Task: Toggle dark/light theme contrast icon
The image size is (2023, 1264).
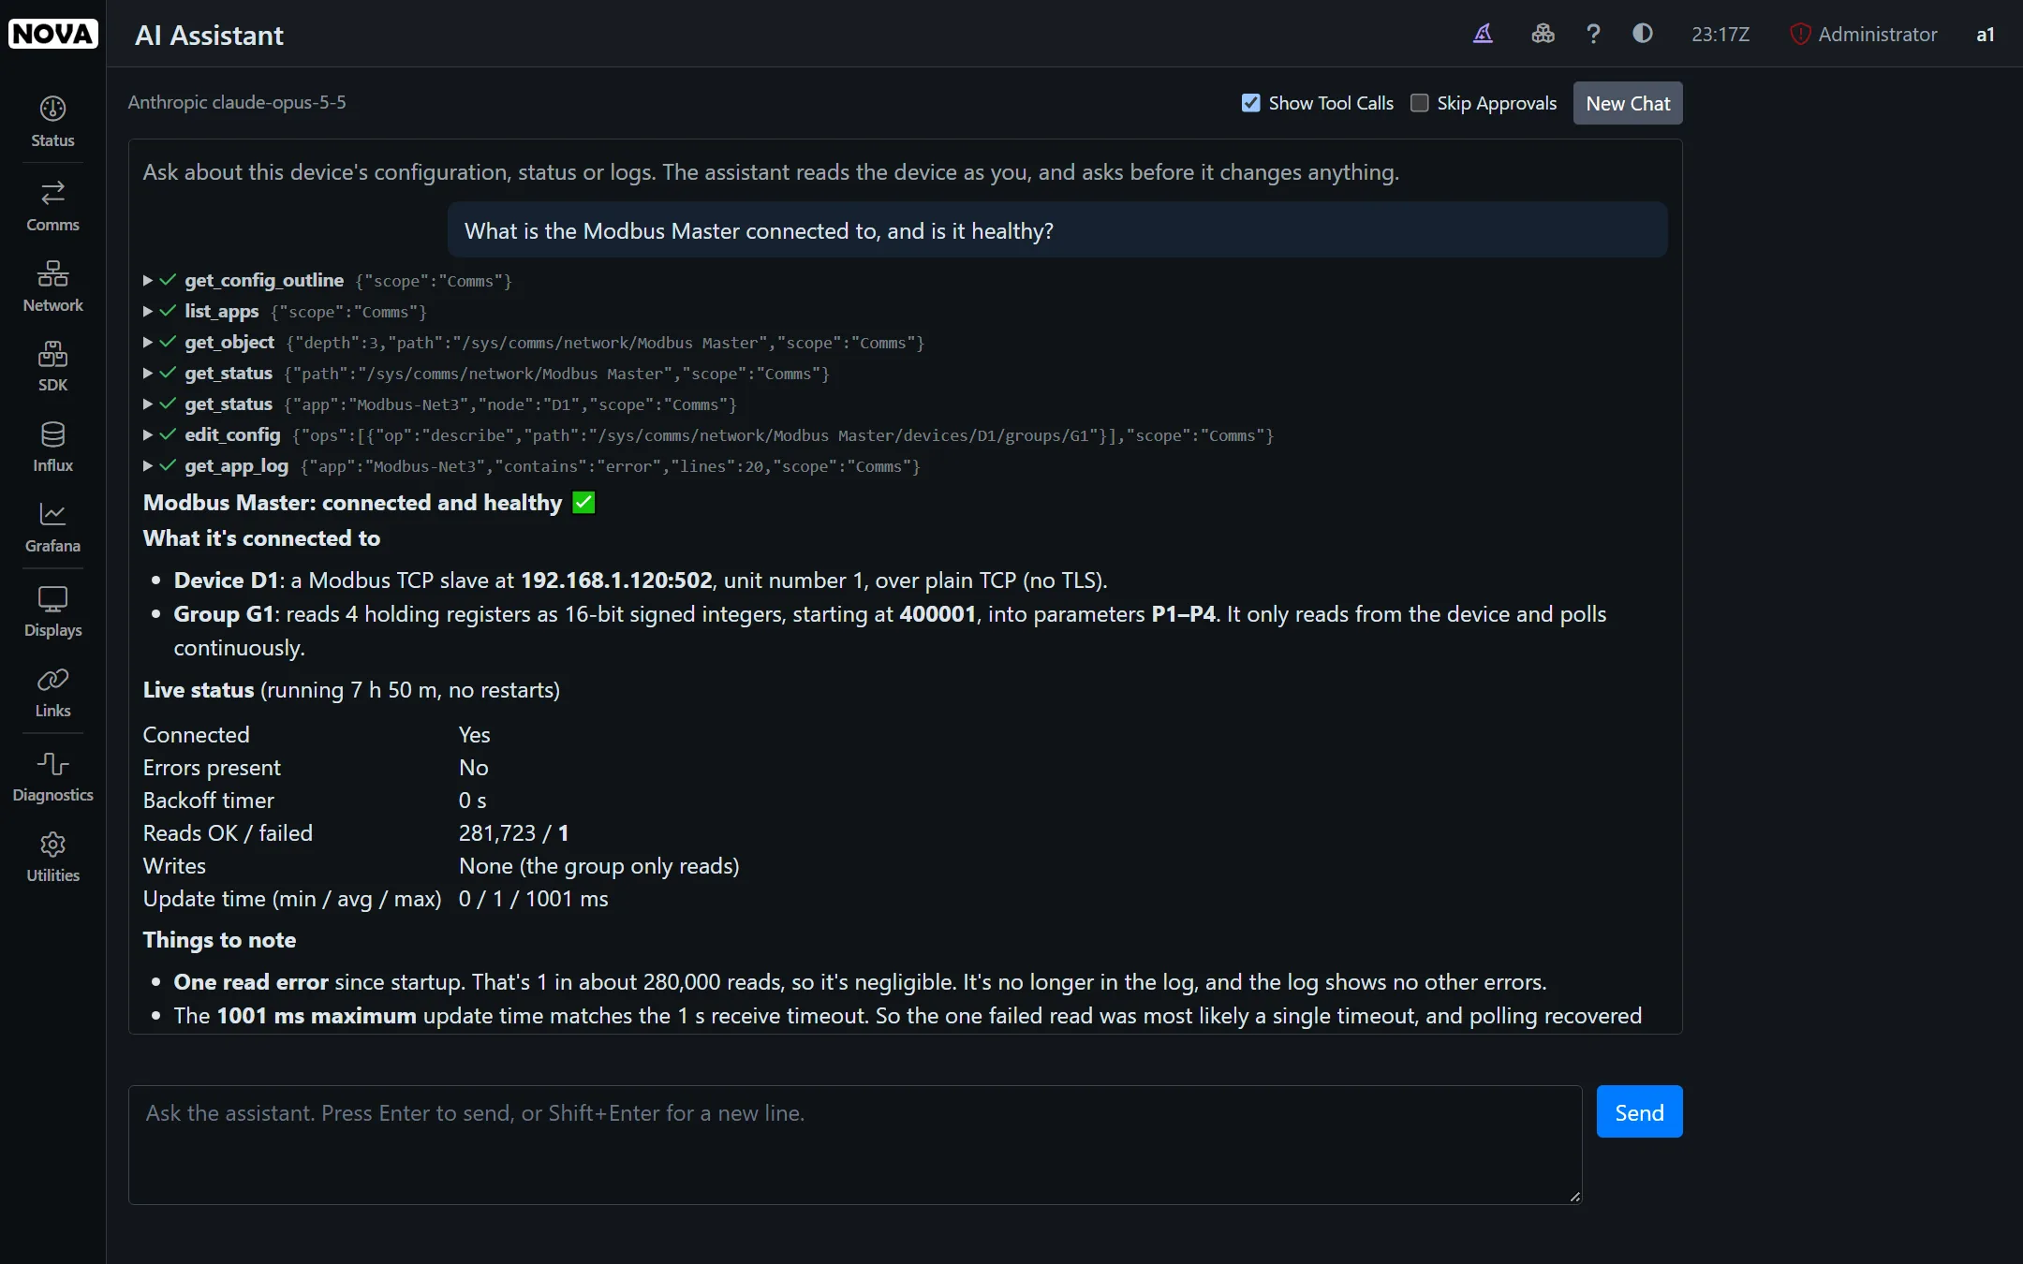Action: point(1643,34)
